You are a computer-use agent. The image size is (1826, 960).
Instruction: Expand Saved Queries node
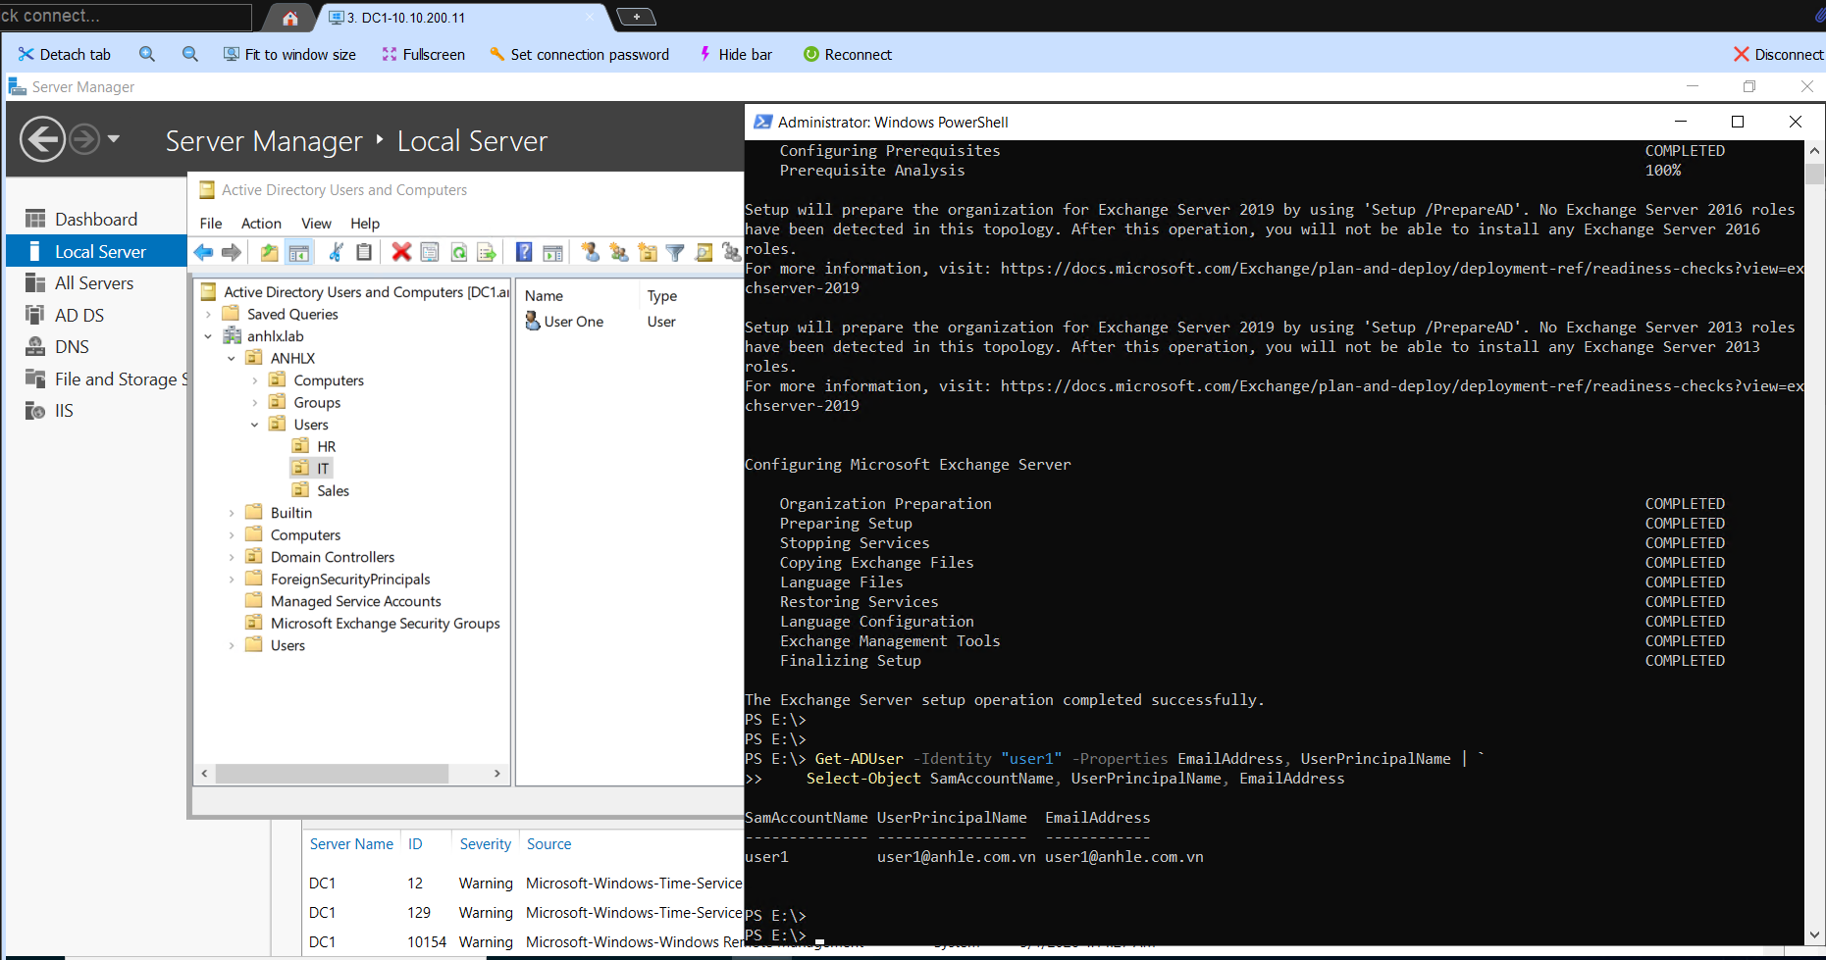click(x=208, y=315)
